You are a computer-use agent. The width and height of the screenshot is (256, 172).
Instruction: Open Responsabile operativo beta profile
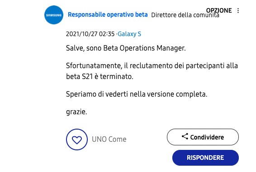tap(108, 15)
